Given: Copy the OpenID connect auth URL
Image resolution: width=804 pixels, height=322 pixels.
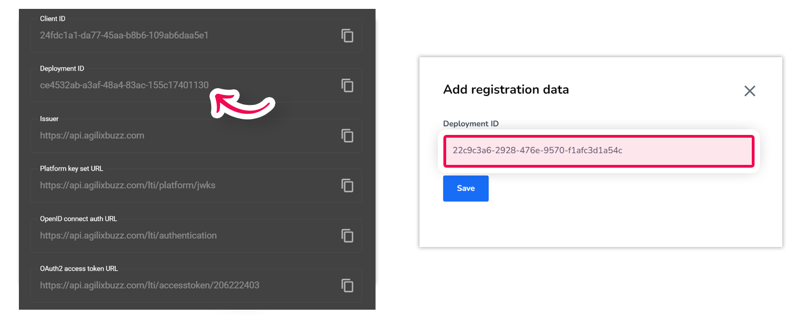Looking at the screenshot, I should tap(347, 235).
